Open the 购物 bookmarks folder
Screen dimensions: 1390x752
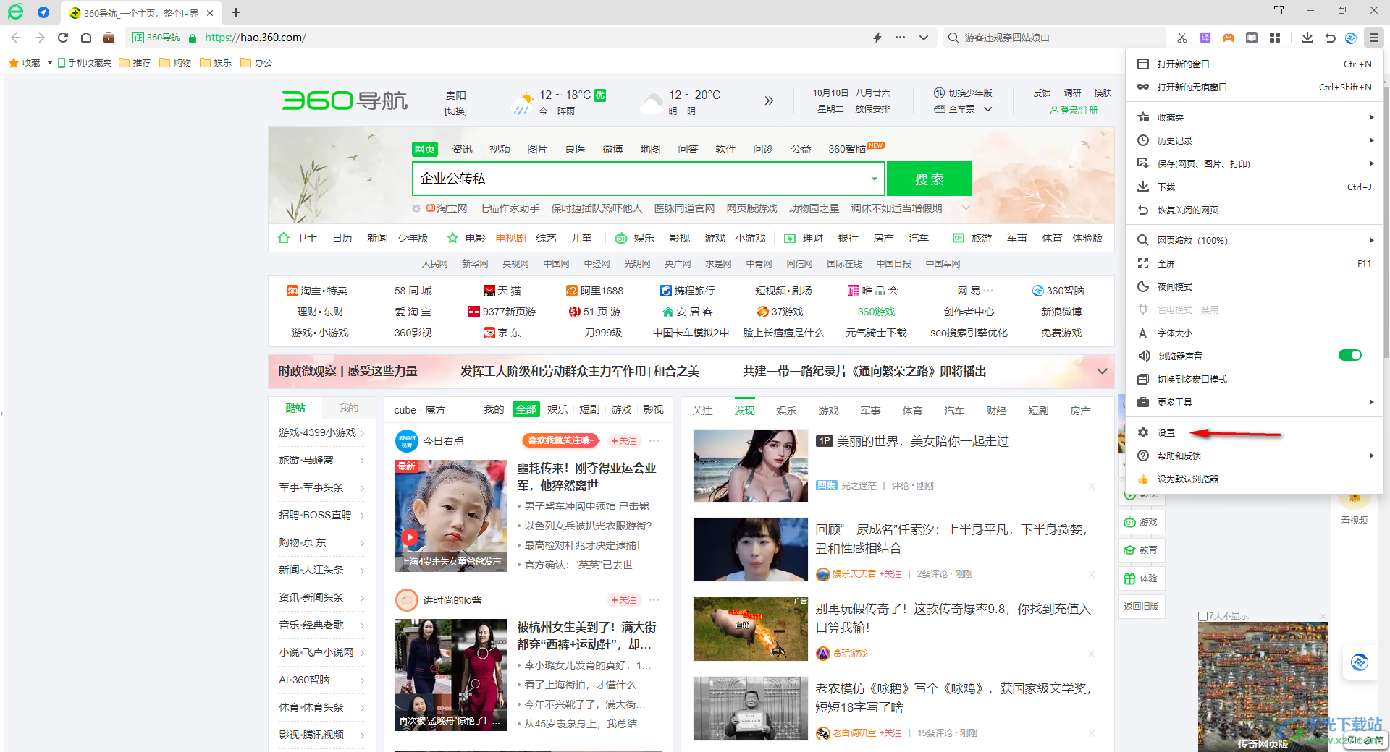tap(174, 63)
